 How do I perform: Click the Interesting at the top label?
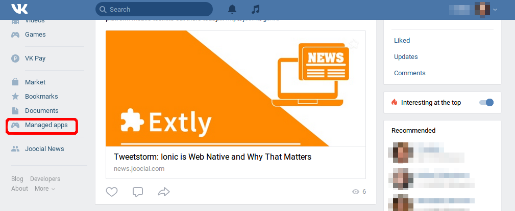click(x=431, y=103)
